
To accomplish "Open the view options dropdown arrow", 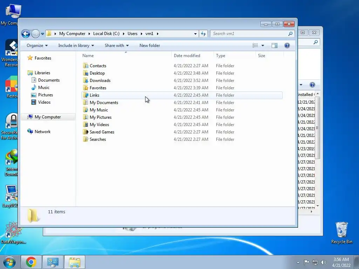I will coord(263,46).
